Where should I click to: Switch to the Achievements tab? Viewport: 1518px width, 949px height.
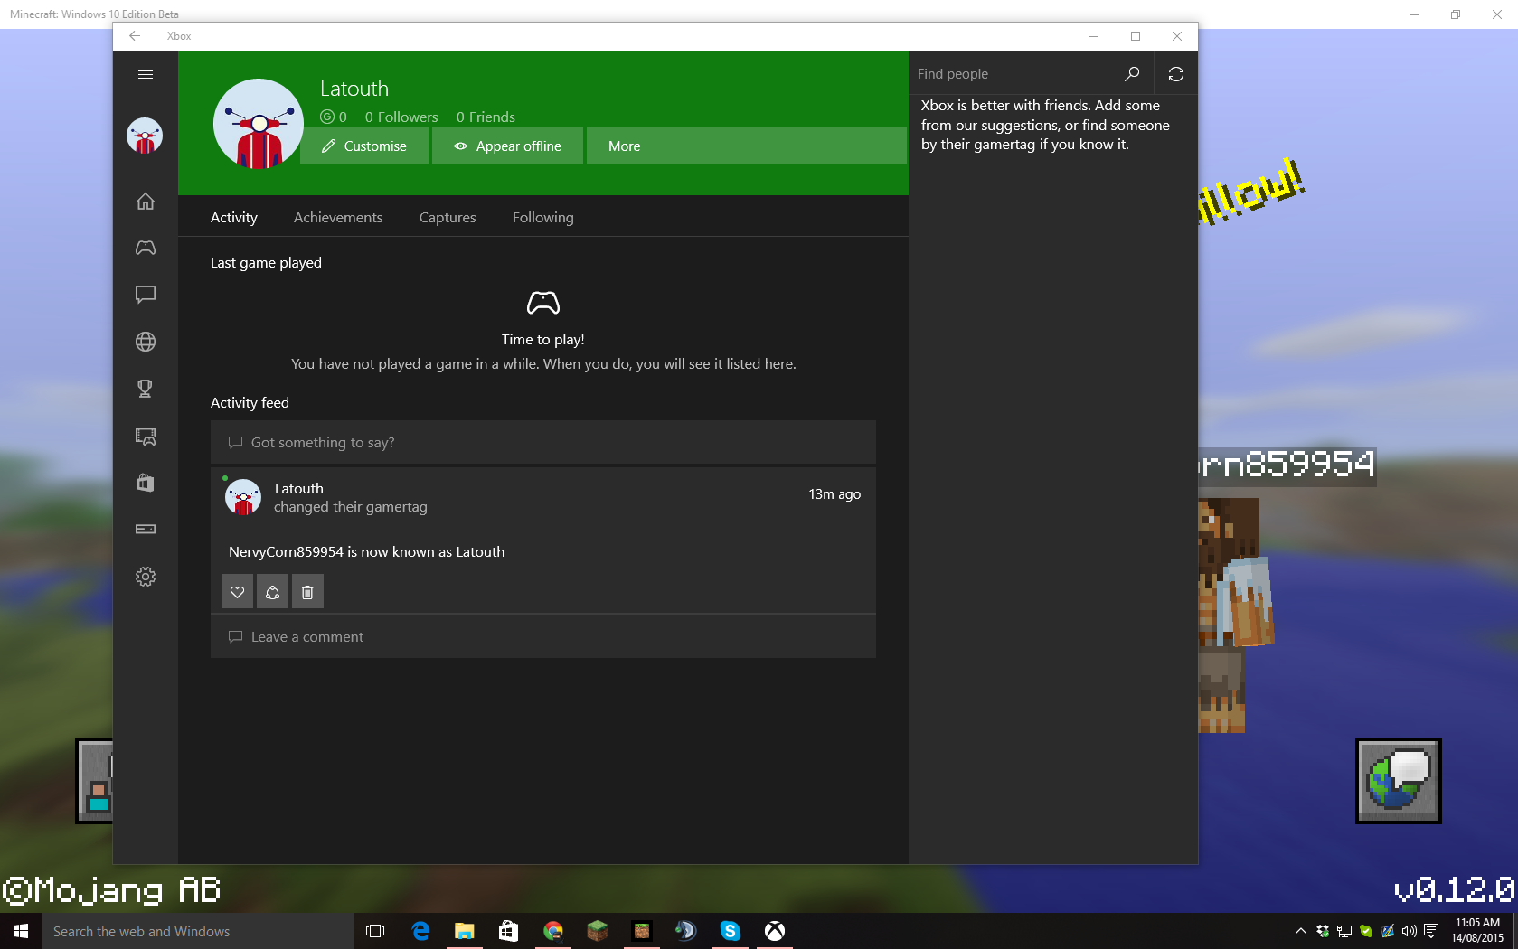click(338, 217)
